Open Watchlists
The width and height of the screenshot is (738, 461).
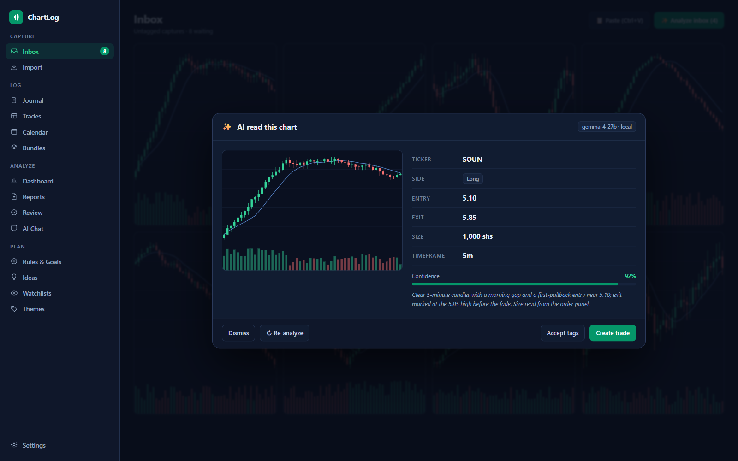point(60,293)
